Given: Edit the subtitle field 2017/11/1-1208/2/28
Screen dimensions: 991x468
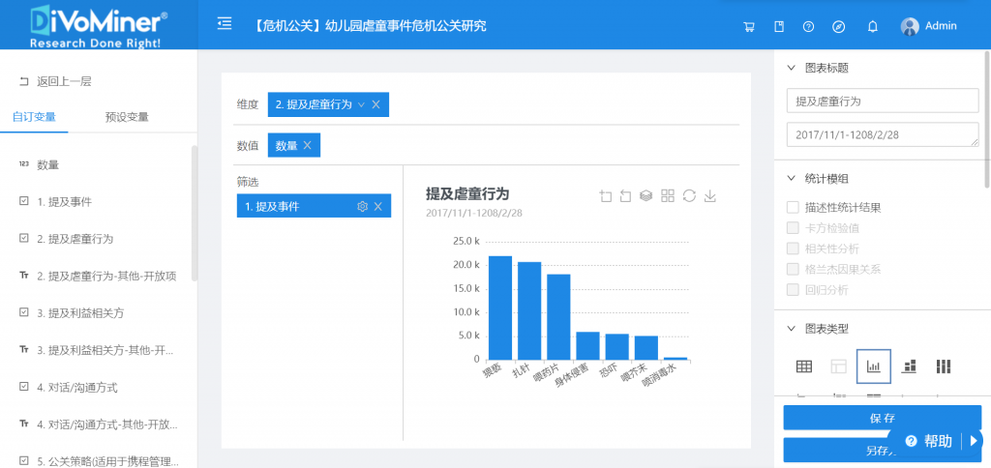Looking at the screenshot, I should (883, 134).
